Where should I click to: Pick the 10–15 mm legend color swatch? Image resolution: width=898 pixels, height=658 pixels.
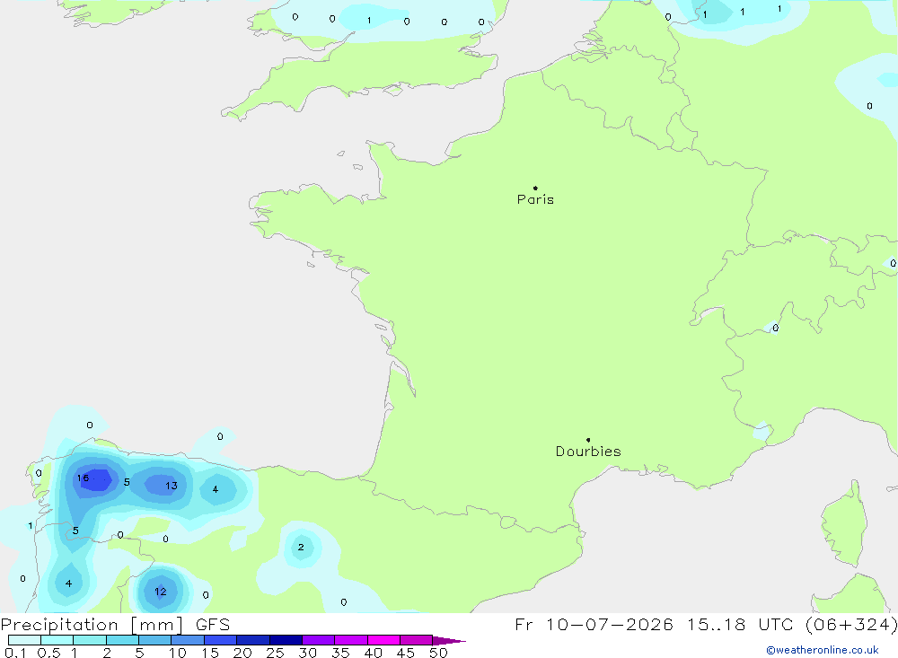pyautogui.click(x=188, y=640)
